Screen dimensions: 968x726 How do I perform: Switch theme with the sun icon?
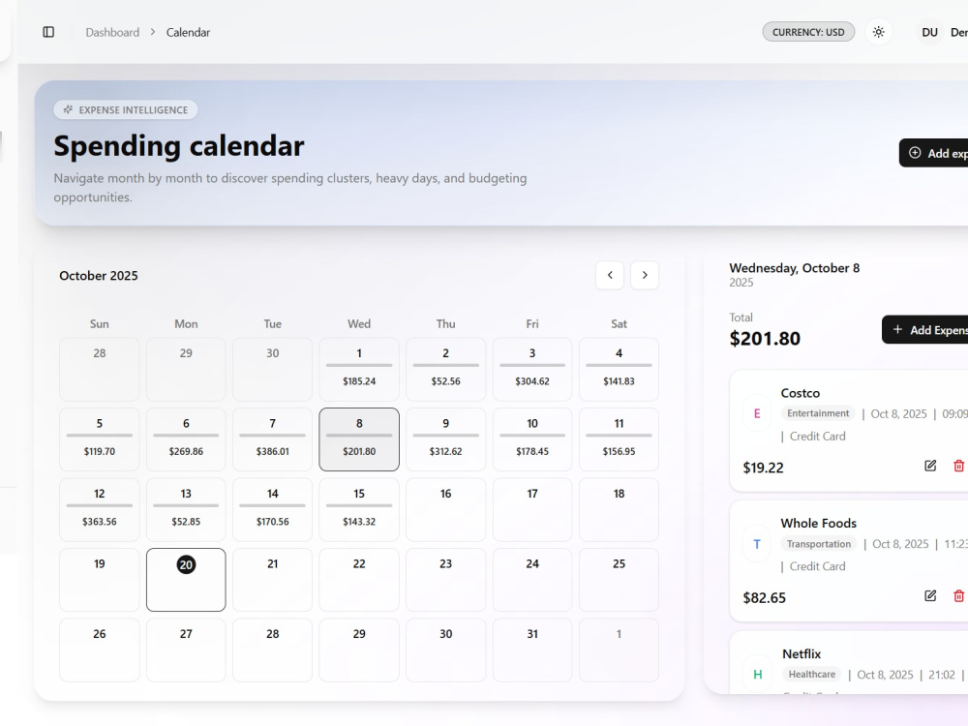click(x=879, y=32)
